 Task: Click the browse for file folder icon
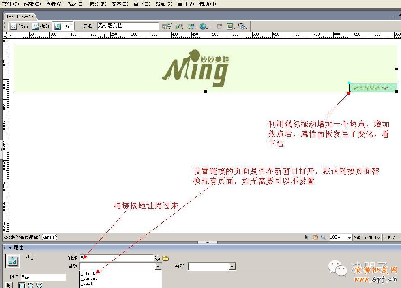click(x=165, y=258)
